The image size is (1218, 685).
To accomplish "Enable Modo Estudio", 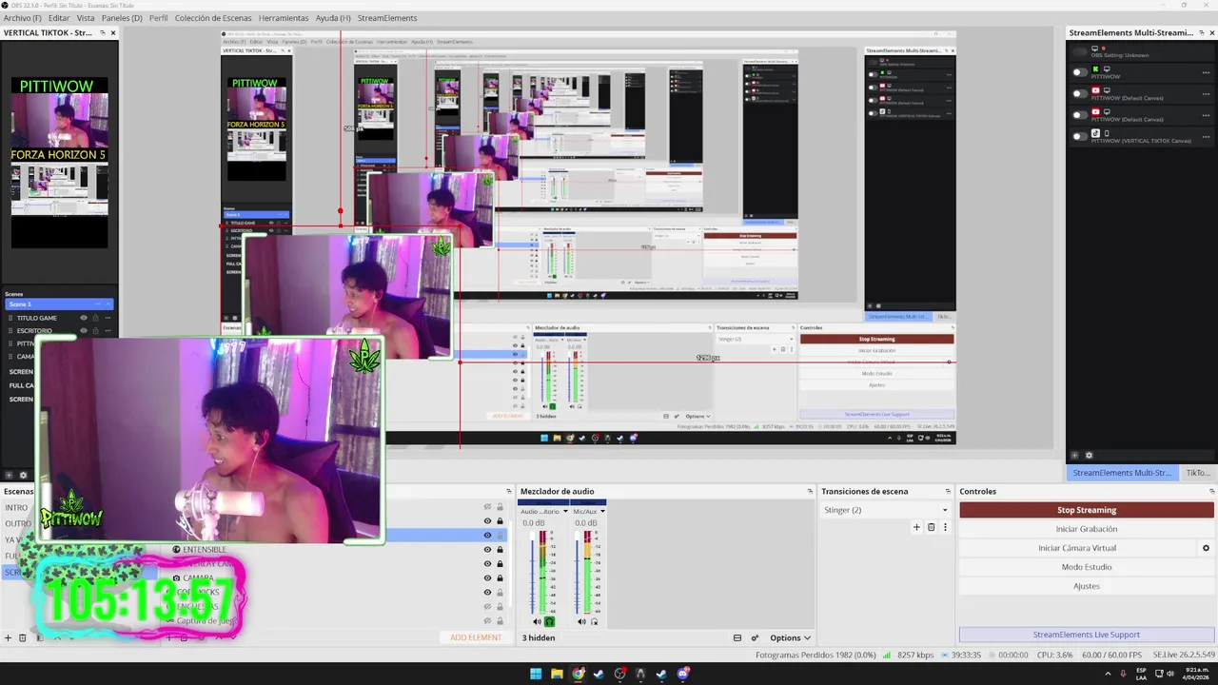I will click(1087, 567).
